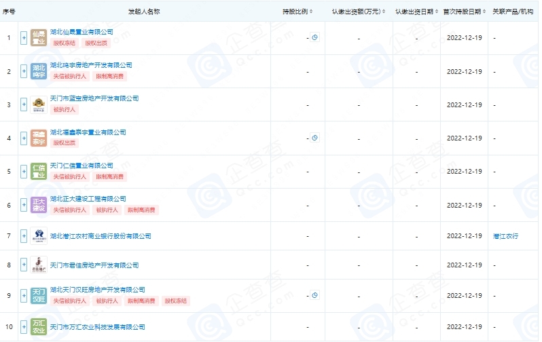
Task: Expand the row for 湖北福鑫泰宇置业有限公司
Action: point(24,138)
